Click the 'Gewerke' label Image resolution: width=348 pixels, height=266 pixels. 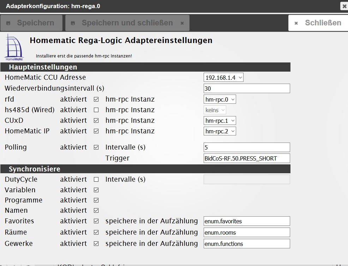click(x=19, y=243)
